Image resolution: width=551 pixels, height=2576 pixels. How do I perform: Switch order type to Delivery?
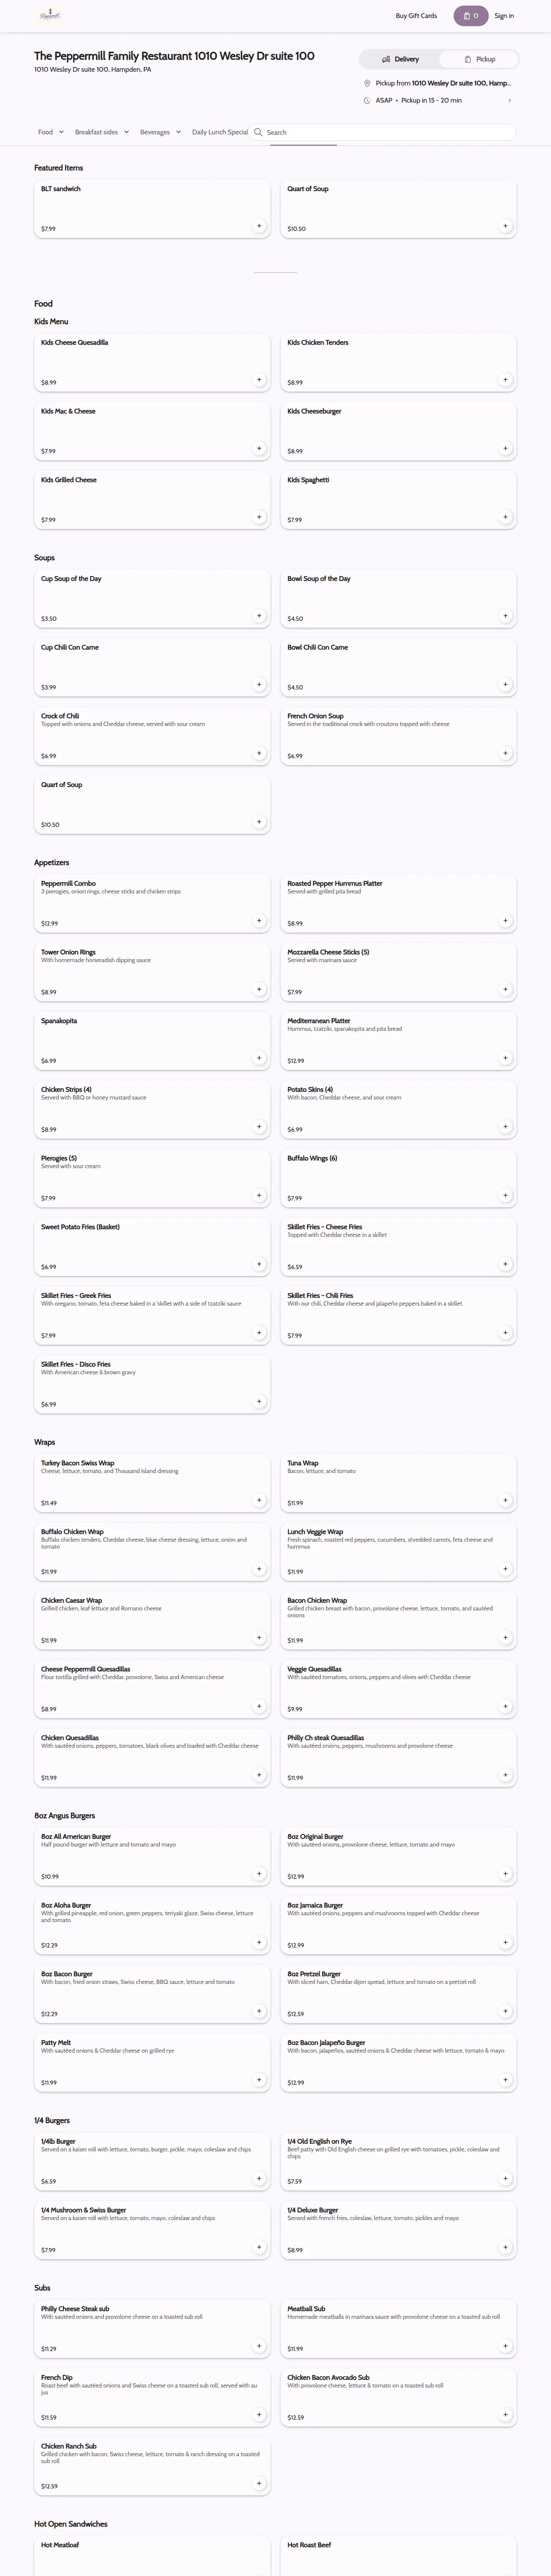pyautogui.click(x=400, y=59)
